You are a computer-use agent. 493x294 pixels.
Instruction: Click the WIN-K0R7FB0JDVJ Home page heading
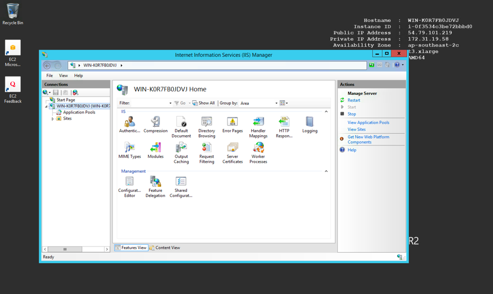(x=170, y=89)
